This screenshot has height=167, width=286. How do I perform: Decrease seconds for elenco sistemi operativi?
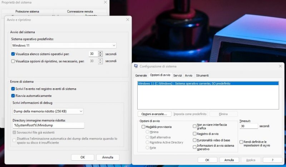tap(100, 55)
